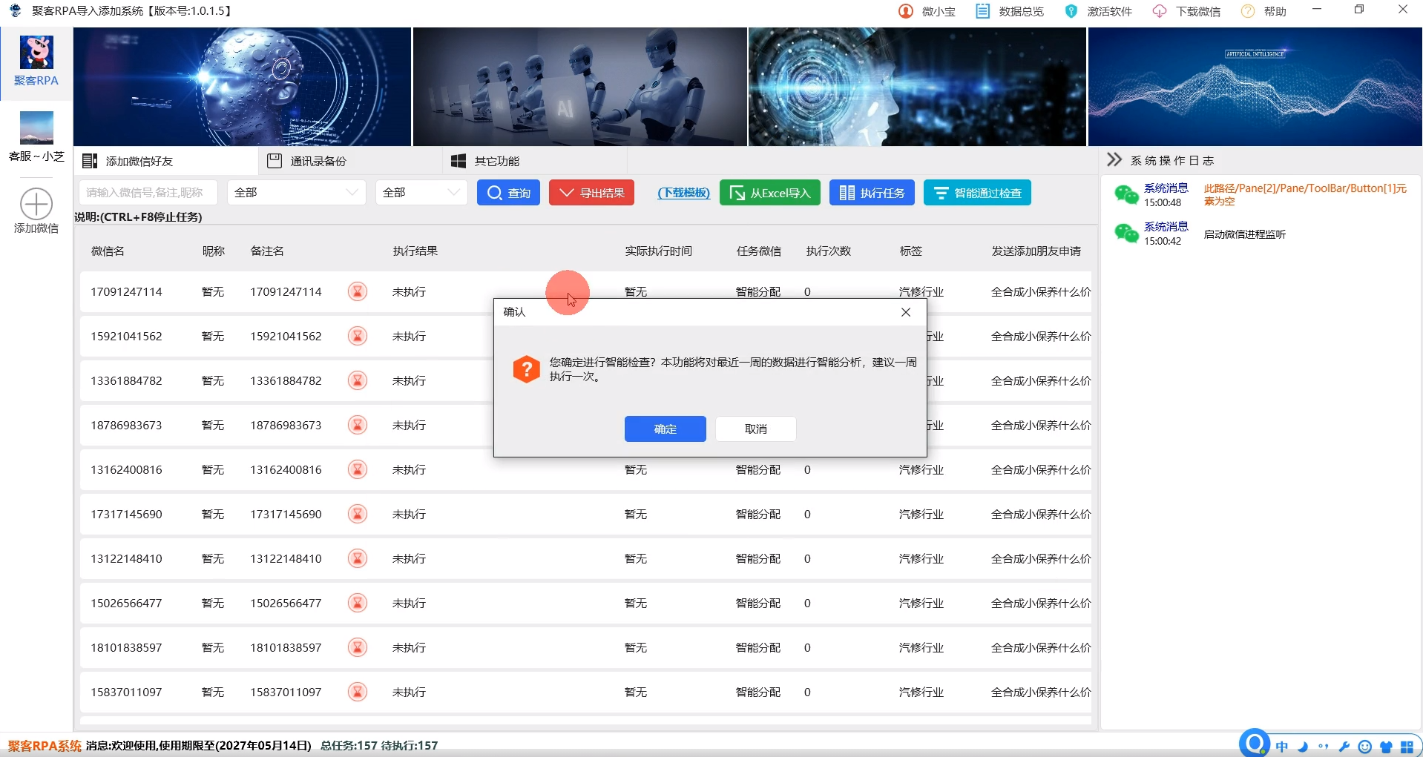Click the WeChat status icon beside 17091247114
This screenshot has width=1423, height=757.
(x=357, y=291)
